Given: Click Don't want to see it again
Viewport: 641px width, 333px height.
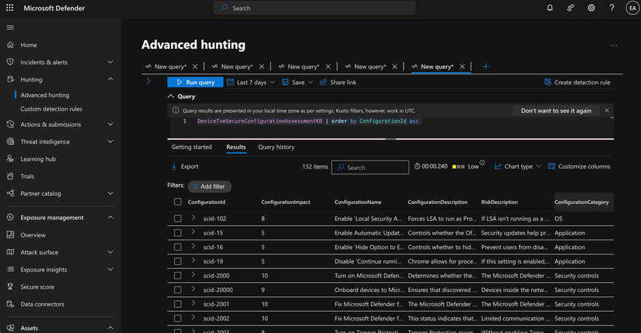Looking at the screenshot, I should pos(556,111).
